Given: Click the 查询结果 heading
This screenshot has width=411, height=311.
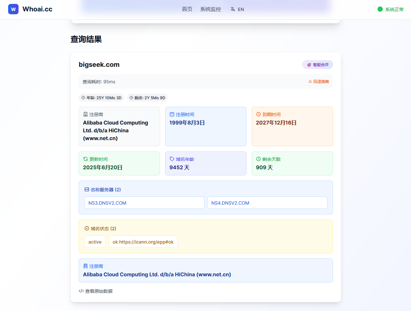Looking at the screenshot, I should (86, 39).
